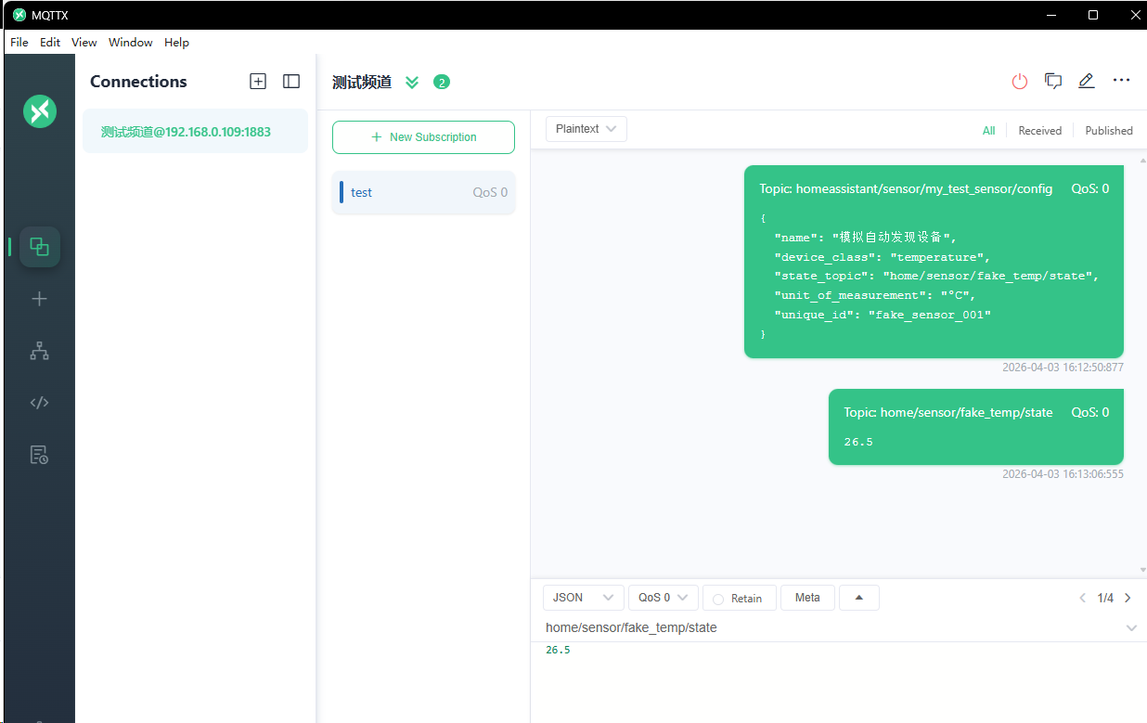The width and height of the screenshot is (1147, 723).
Task: Expand connection details double-chevron
Action: tap(412, 83)
